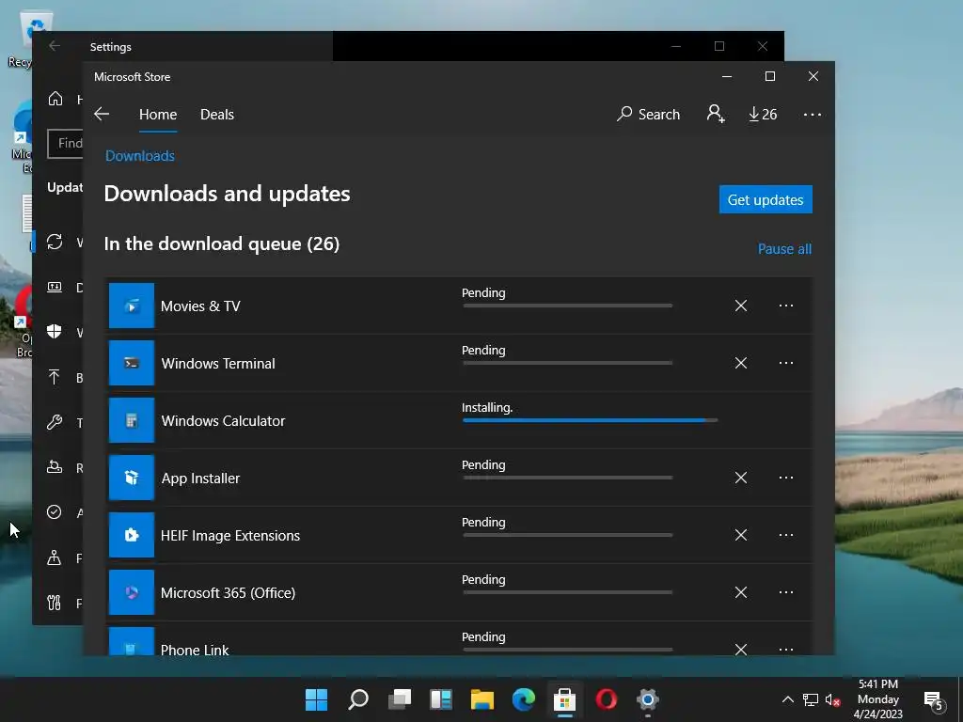This screenshot has height=722, width=963.
Task: Click the taskbar clock showing 5:41 PM
Action: pos(877,699)
